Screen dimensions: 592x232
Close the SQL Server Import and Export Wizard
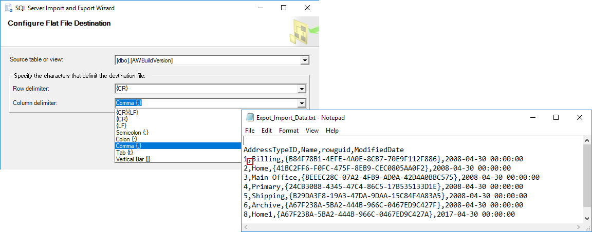click(307, 8)
